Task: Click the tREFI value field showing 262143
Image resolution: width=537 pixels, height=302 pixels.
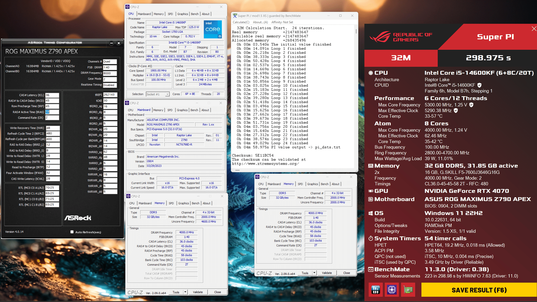Action: click(x=110, y=95)
